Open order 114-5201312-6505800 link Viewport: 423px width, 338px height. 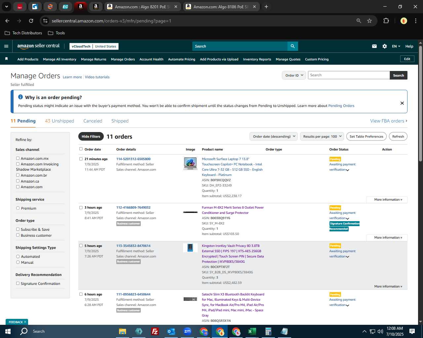coord(133,159)
